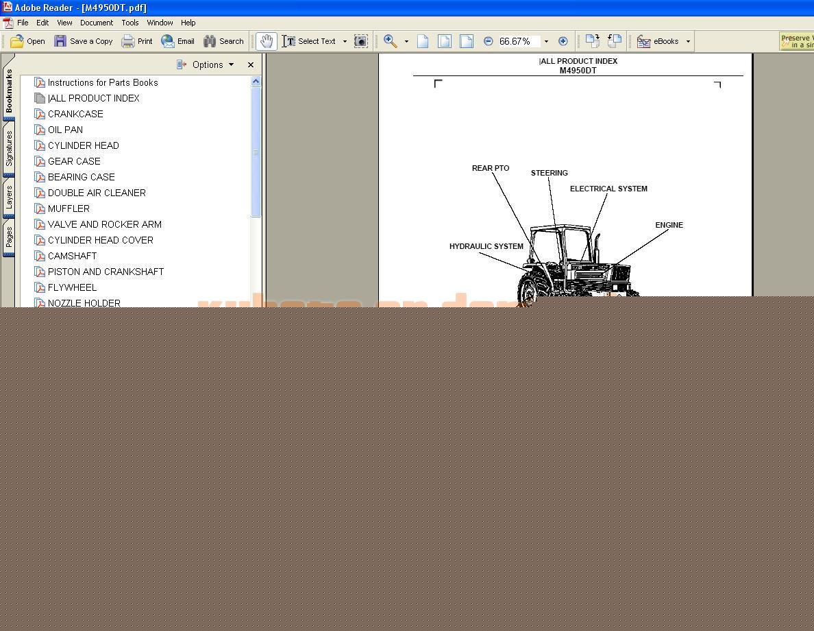Click the Actual Size page icon
This screenshot has height=631, width=814.
[423, 41]
